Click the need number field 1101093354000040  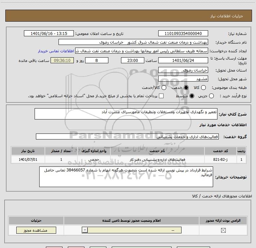pyautogui.click(x=183, y=34)
